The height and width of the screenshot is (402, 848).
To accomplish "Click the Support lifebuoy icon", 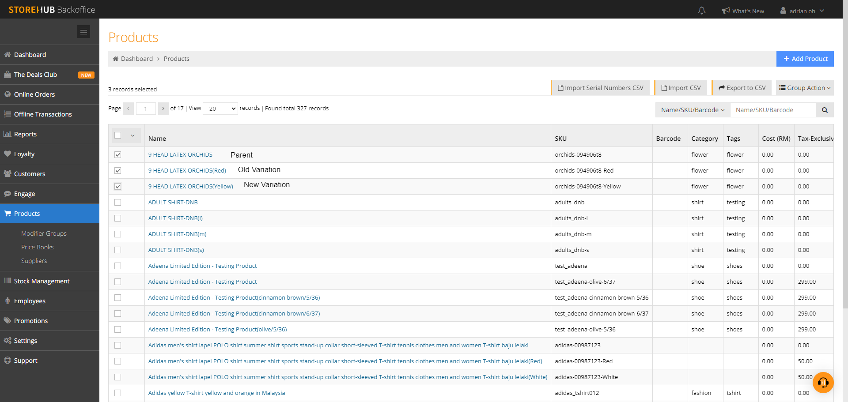I will tap(8, 361).
